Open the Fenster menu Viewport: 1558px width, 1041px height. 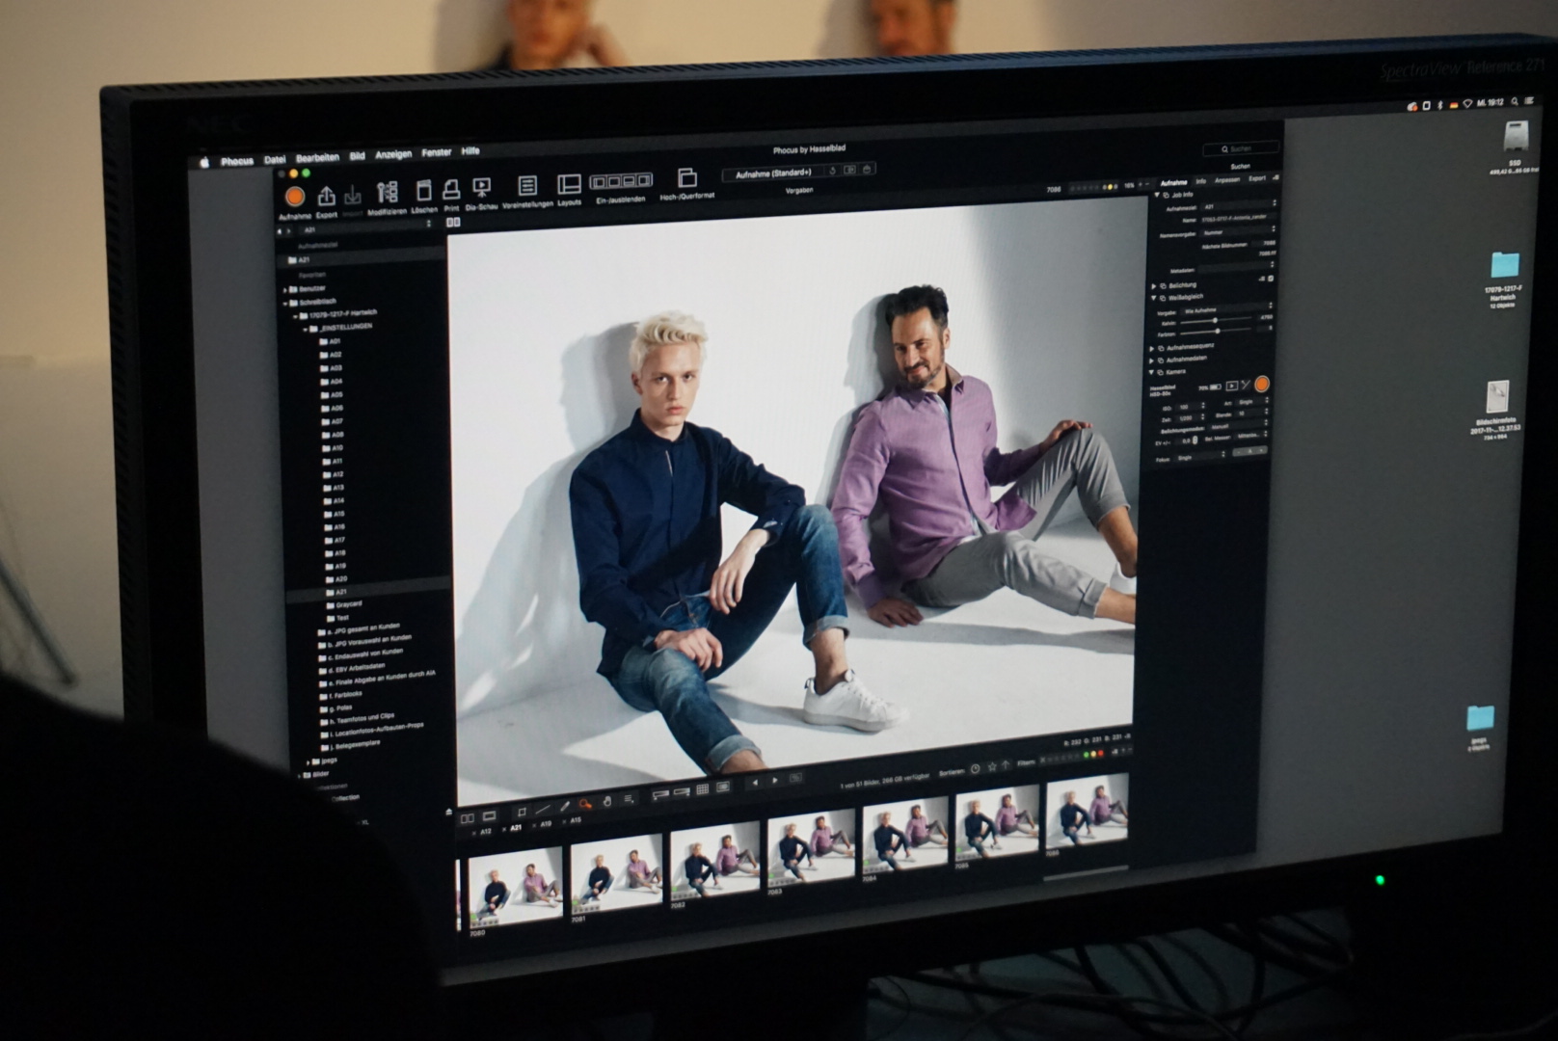tap(437, 152)
